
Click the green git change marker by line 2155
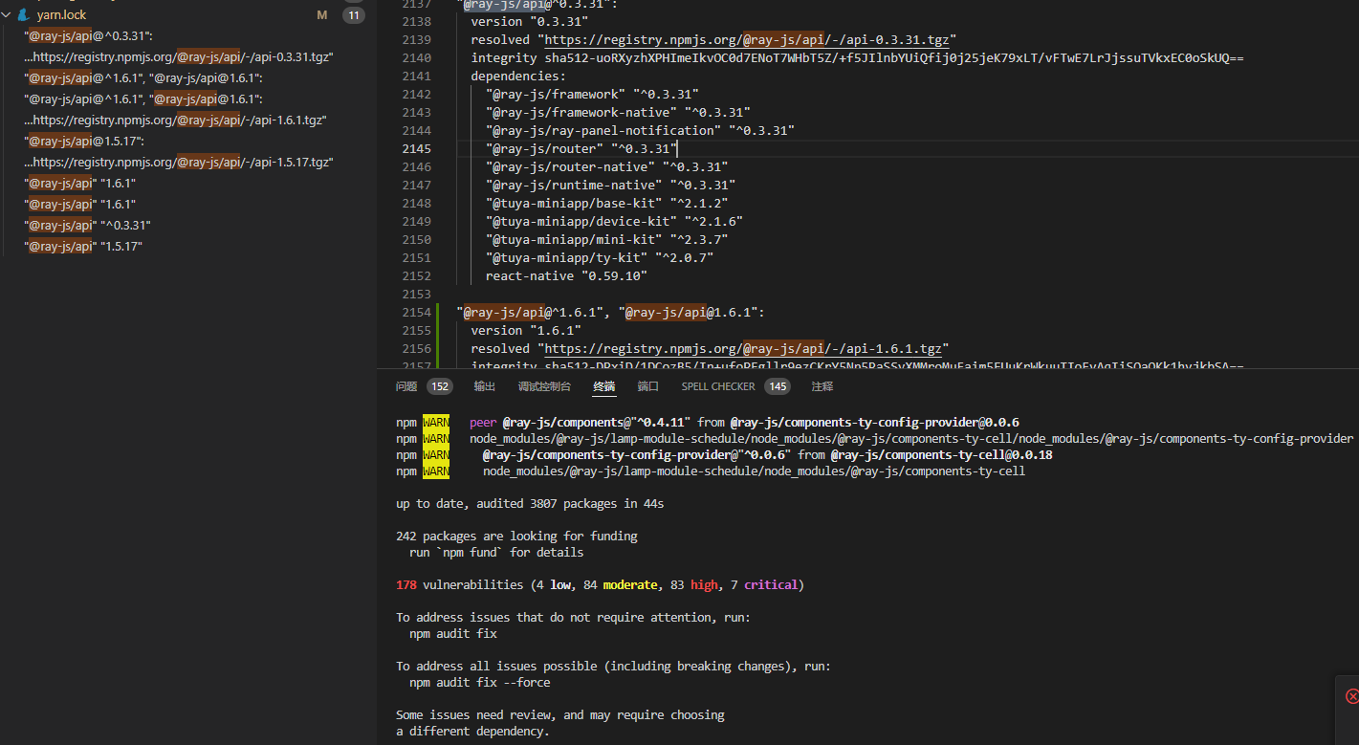(439, 331)
